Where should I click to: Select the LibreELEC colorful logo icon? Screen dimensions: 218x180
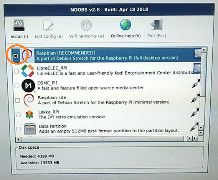(28, 71)
